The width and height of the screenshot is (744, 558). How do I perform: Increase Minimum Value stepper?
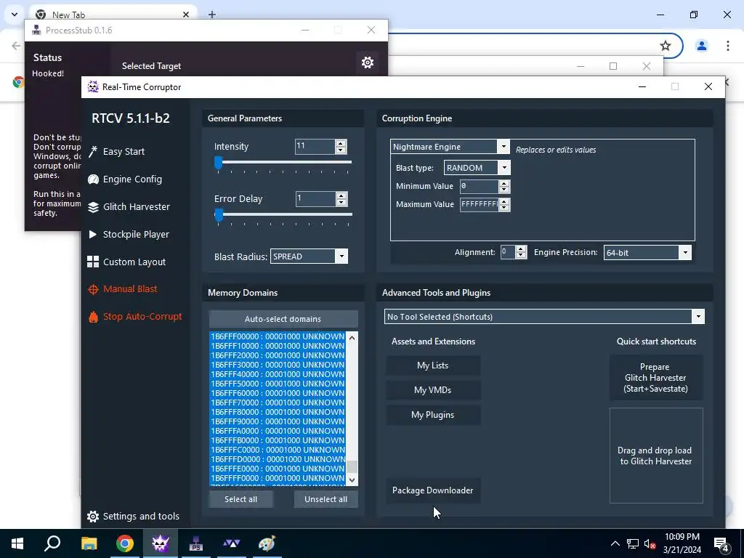pos(504,183)
